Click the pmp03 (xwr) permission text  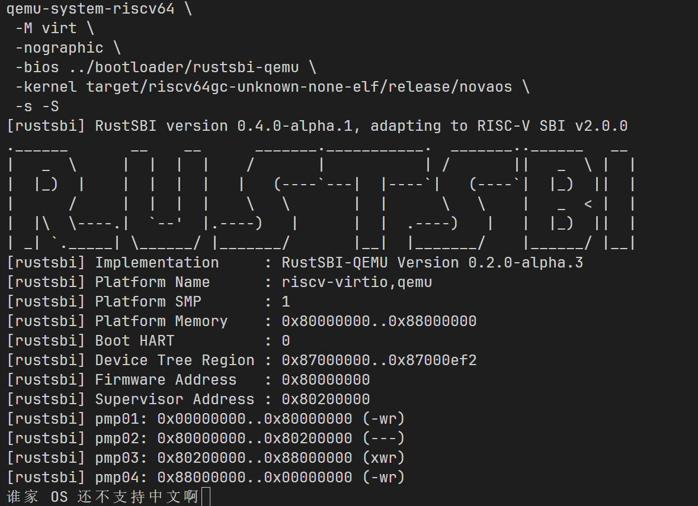(383, 458)
